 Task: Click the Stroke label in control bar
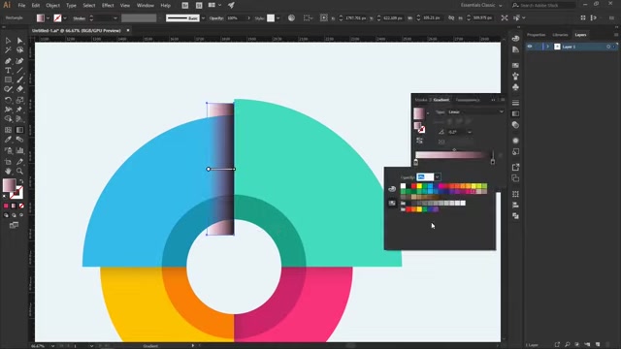click(80, 18)
